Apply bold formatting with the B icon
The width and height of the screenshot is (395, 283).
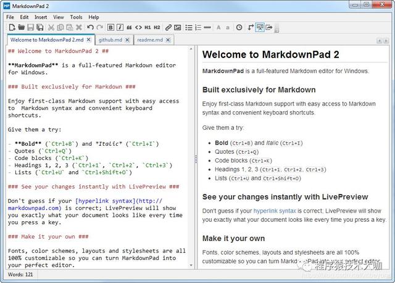110,27
